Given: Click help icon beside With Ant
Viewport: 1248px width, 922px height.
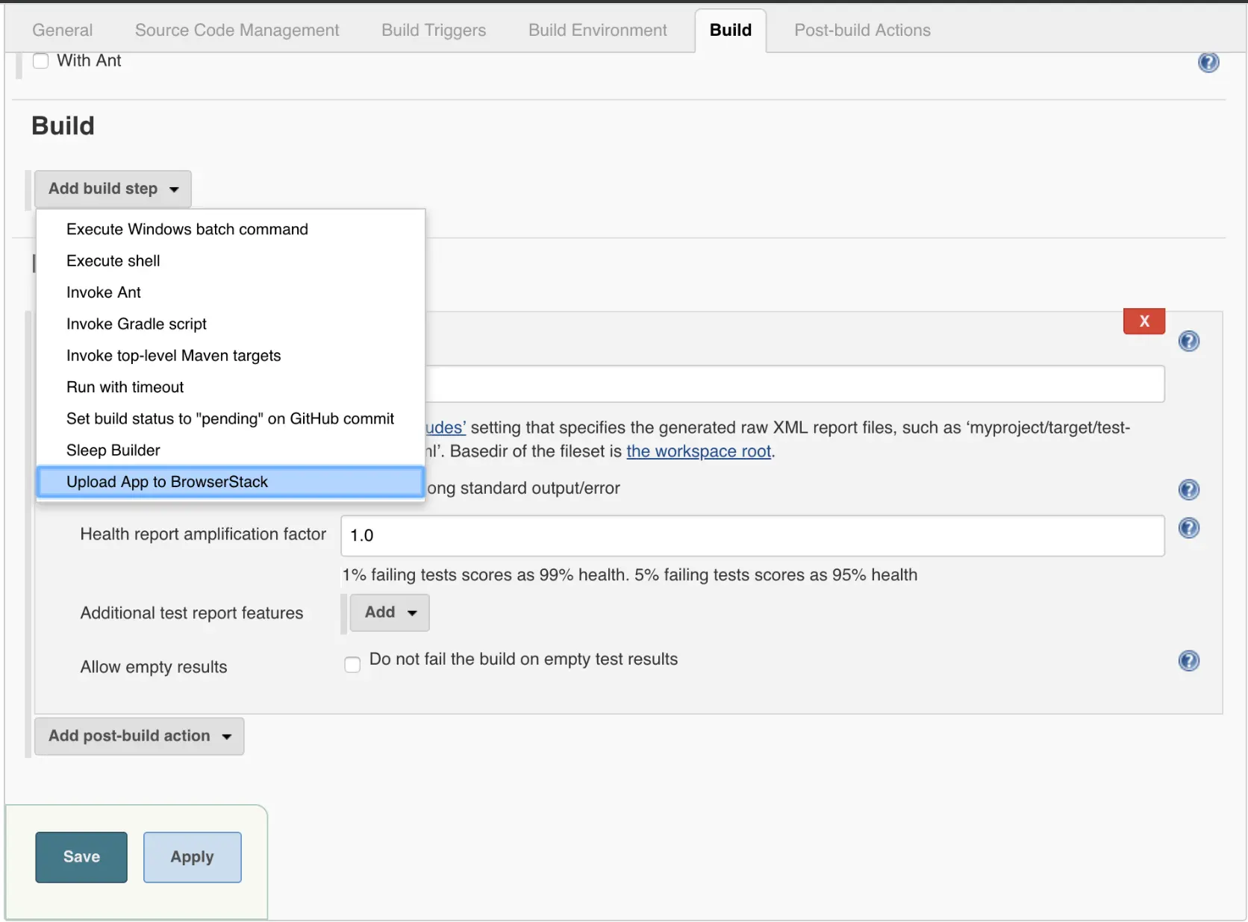Looking at the screenshot, I should coord(1208,63).
